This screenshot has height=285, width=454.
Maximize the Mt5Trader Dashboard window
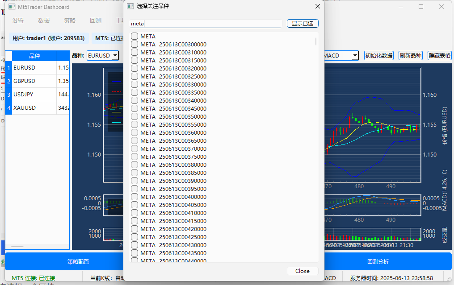click(x=421, y=7)
